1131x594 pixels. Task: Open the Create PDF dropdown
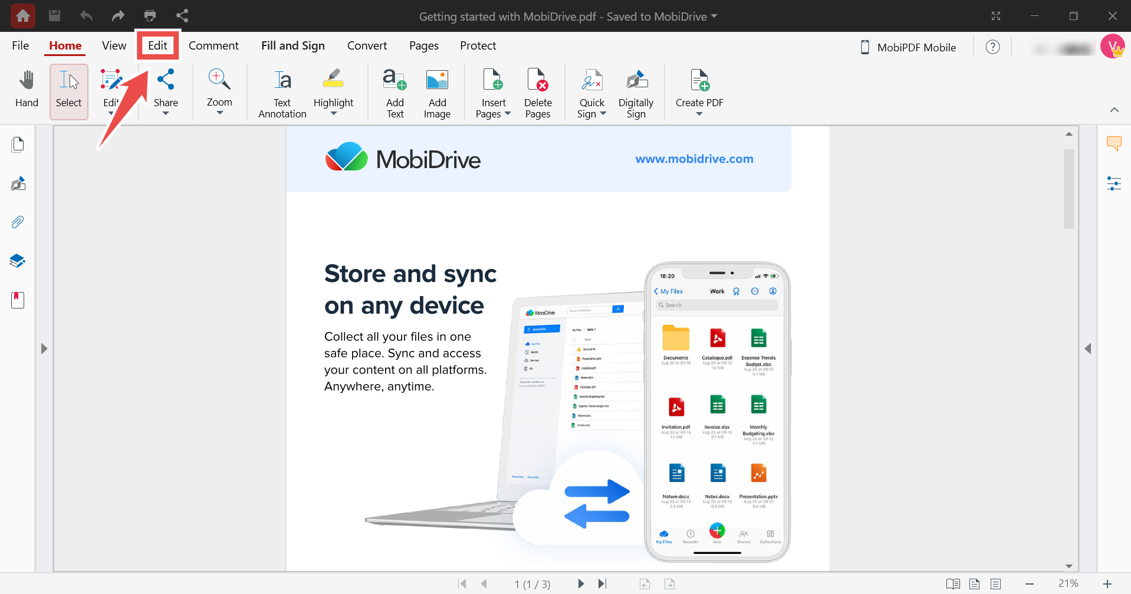pos(699,114)
